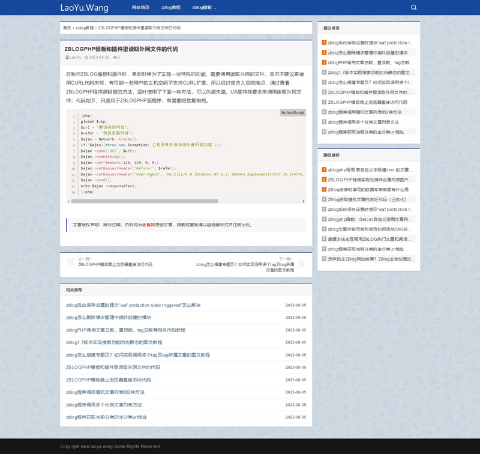Open related post zblog程序获取当前分类的主分类url地址
The image size is (480, 454).
[x=106, y=417]
